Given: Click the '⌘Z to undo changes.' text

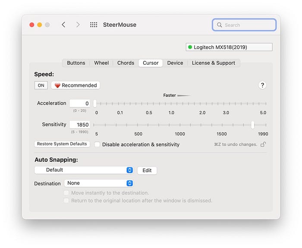Looking at the screenshot, I should pos(236,144).
